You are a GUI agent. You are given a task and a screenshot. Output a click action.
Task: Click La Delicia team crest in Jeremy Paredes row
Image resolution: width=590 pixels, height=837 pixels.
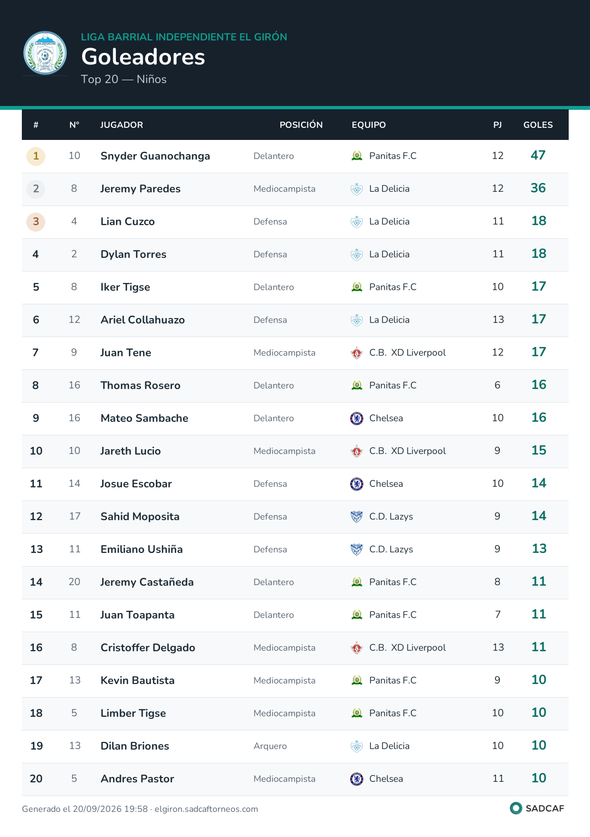pos(357,188)
